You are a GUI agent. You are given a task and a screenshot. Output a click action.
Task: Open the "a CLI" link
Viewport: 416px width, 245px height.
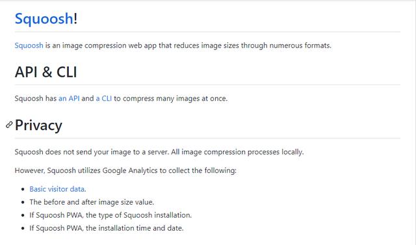[x=104, y=98]
